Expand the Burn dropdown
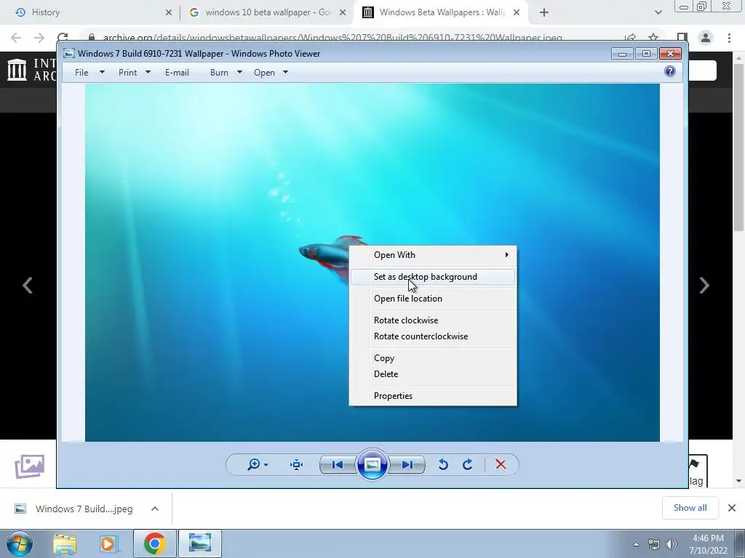The width and height of the screenshot is (745, 558). point(239,73)
